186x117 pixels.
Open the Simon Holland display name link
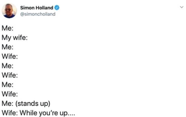(x=37, y=8)
